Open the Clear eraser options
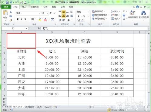This screenshot has width=151, height=112. click(x=124, y=19)
